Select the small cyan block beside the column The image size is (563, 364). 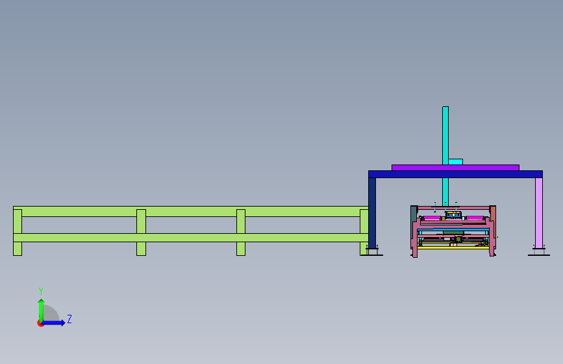tap(456, 162)
